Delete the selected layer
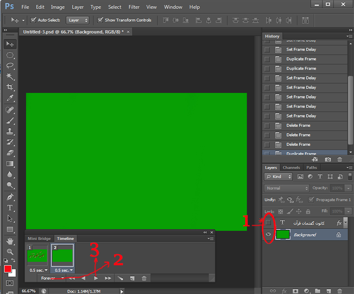The width and height of the screenshot is (354, 294). 339,291
